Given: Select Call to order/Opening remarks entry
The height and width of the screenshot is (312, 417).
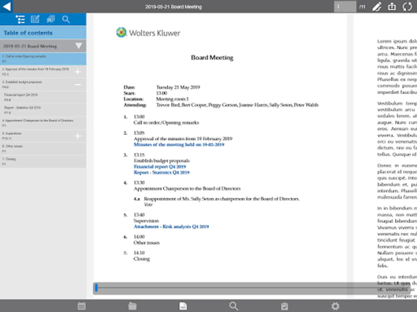Looking at the screenshot, I should click(x=43, y=59).
